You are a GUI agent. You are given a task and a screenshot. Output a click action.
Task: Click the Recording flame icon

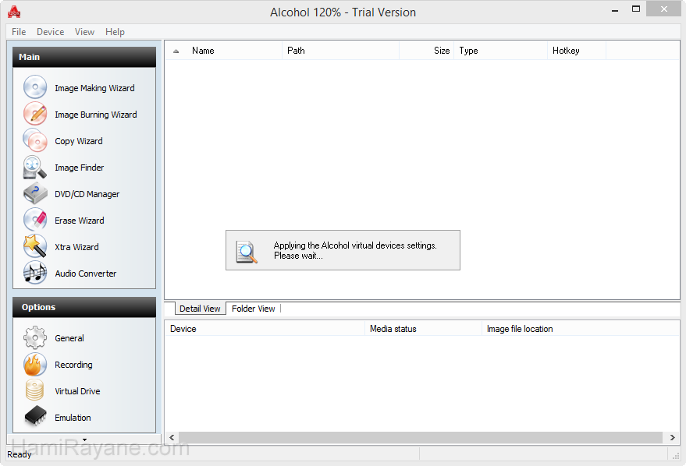(35, 364)
